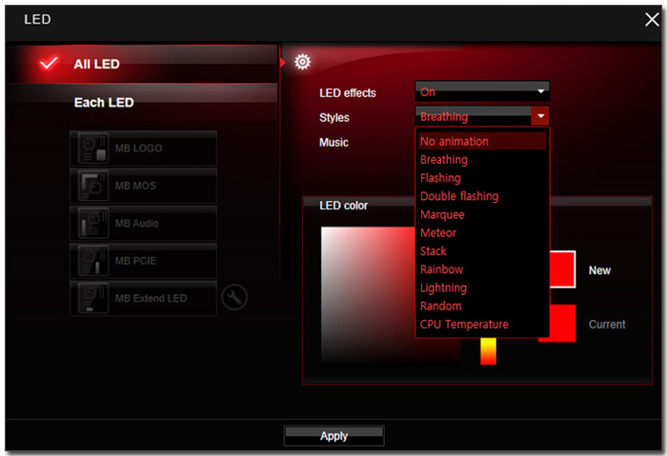
Task: Collapse the Styles dropdown arrow
Action: point(540,116)
